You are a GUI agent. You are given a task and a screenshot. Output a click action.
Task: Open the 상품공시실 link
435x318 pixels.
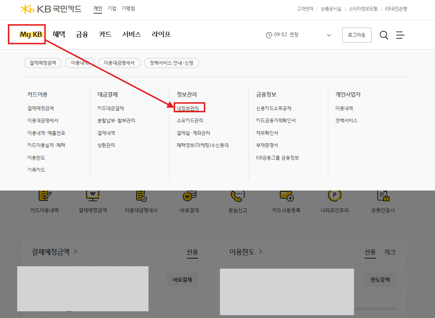pos(331,9)
